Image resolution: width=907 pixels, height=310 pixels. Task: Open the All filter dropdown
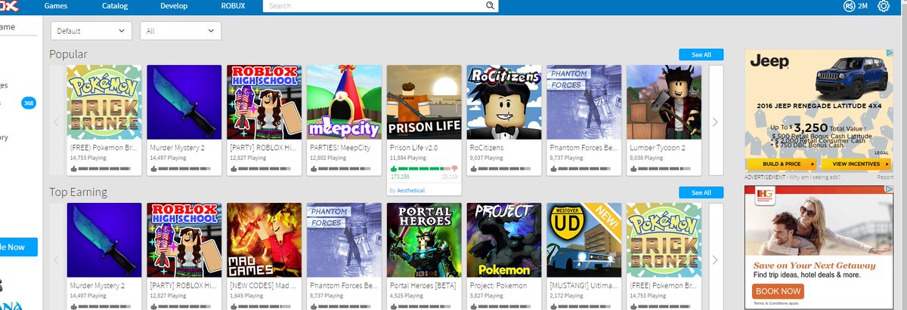[x=181, y=31]
